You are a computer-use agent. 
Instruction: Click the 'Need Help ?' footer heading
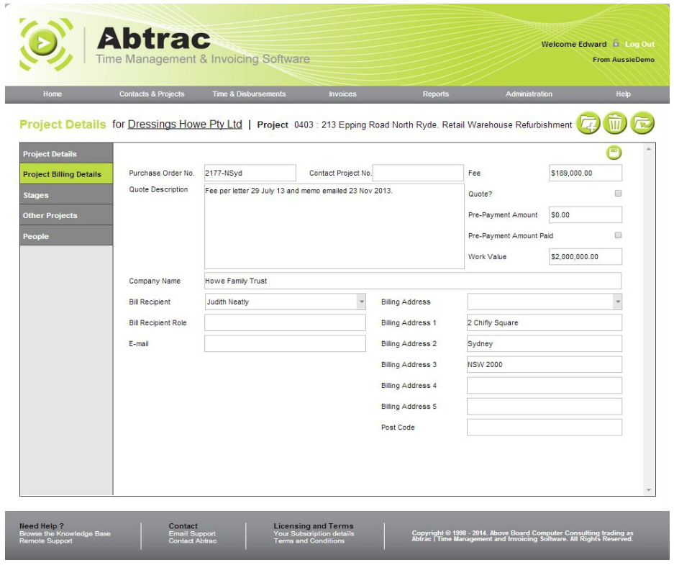point(42,526)
